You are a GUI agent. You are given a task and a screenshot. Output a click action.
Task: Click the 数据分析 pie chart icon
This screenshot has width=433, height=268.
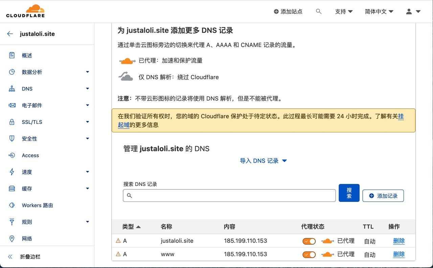click(12, 72)
